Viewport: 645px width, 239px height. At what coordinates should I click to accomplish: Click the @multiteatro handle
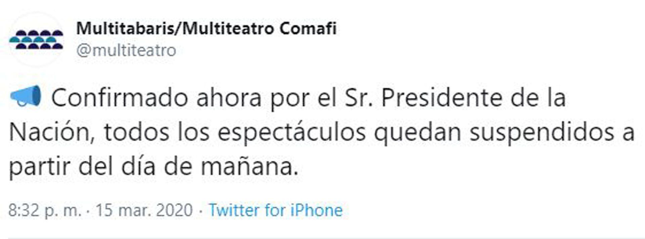126,51
